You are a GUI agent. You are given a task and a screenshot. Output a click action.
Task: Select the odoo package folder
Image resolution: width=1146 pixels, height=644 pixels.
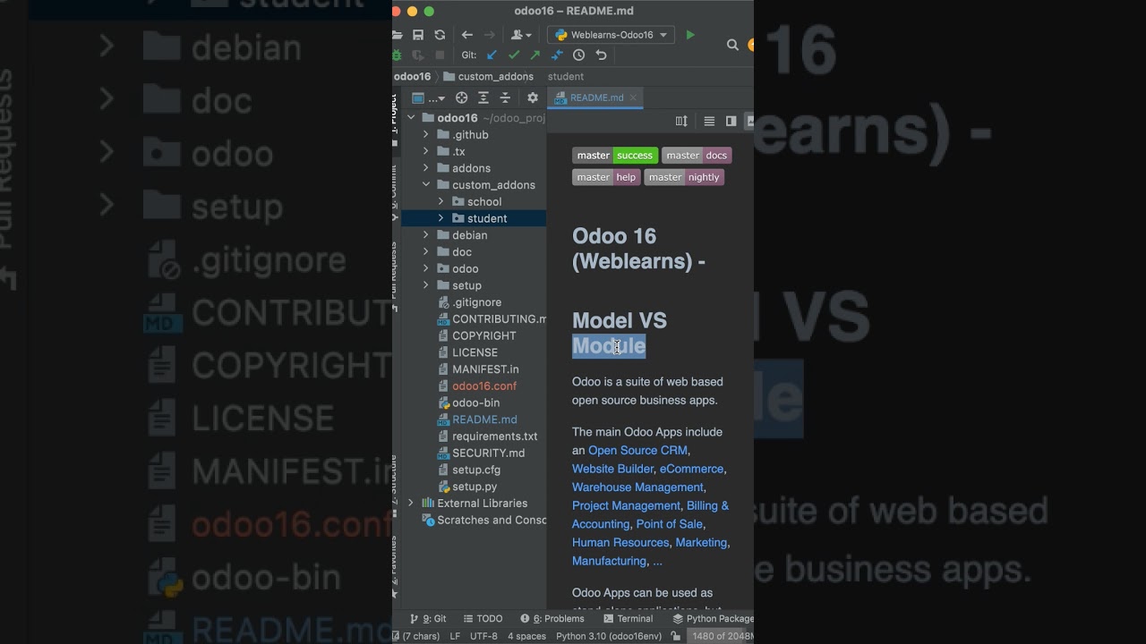click(465, 269)
